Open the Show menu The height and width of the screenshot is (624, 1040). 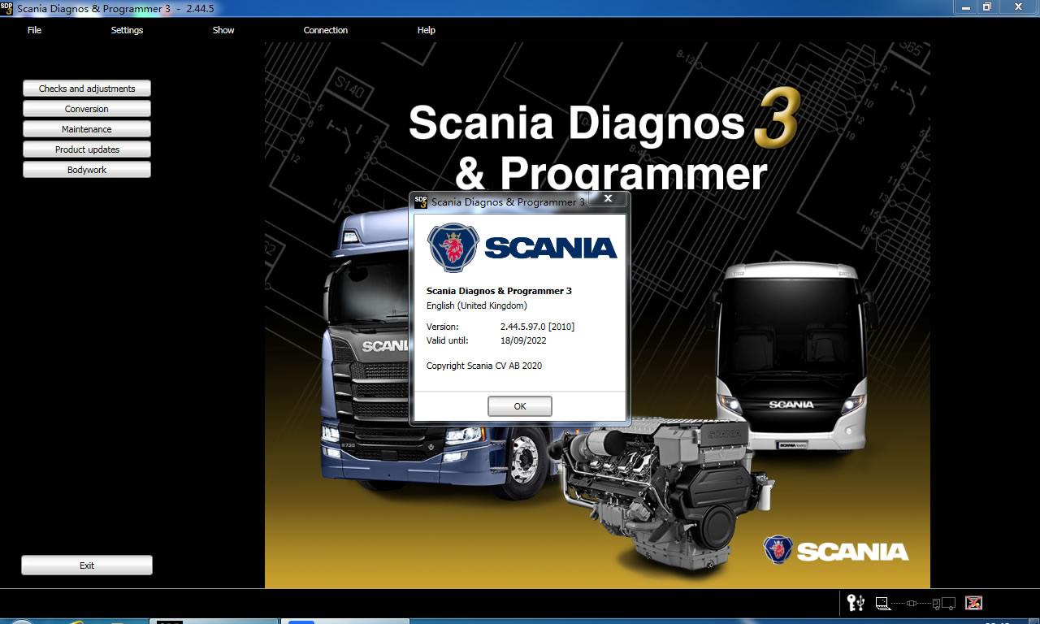223,30
